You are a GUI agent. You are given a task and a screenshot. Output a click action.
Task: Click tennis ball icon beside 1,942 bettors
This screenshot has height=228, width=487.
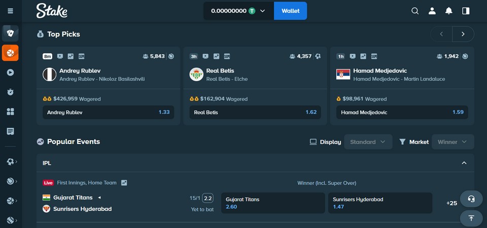tap(465, 56)
